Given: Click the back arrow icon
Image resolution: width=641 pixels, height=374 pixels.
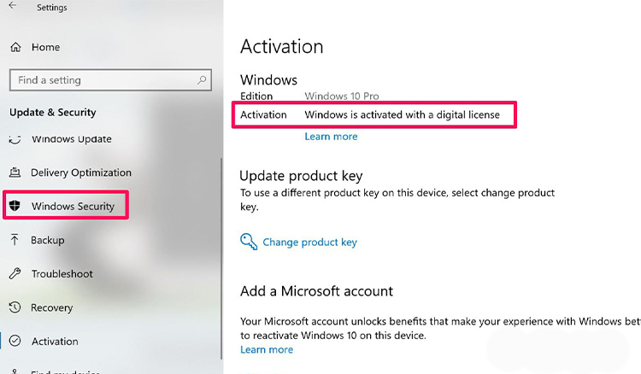Looking at the screenshot, I should coord(13,6).
